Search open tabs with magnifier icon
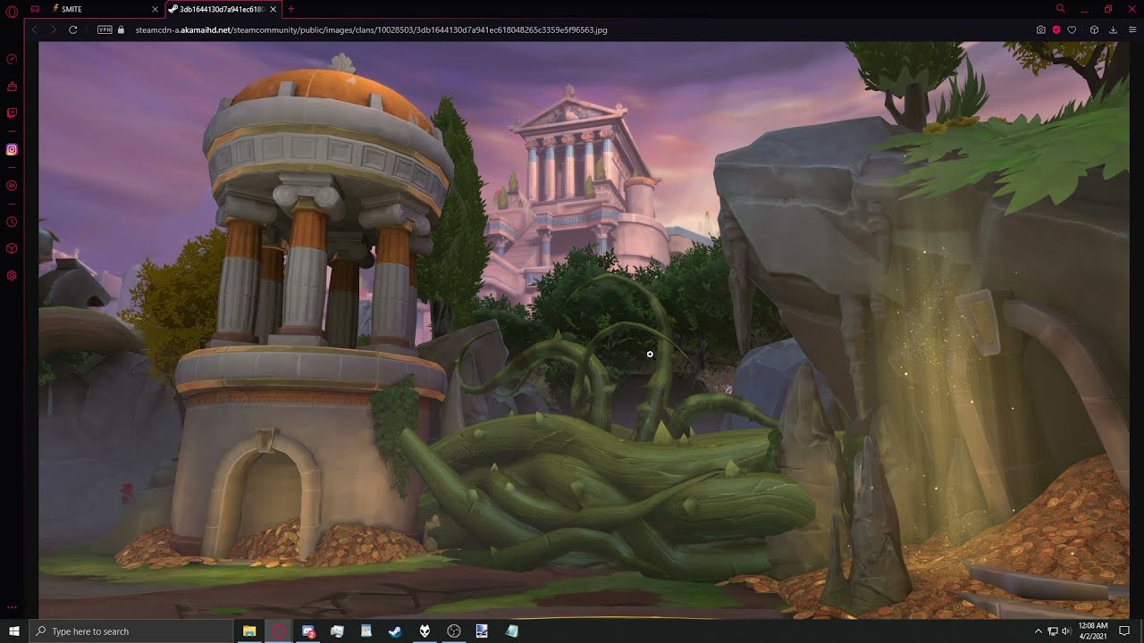The height and width of the screenshot is (643, 1144). click(1060, 9)
